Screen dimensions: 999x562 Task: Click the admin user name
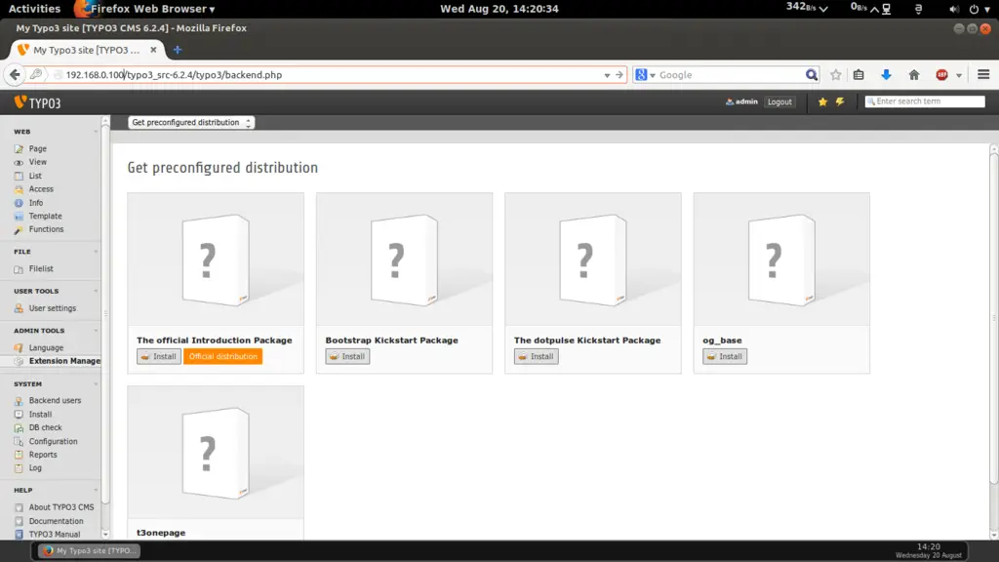(x=746, y=101)
